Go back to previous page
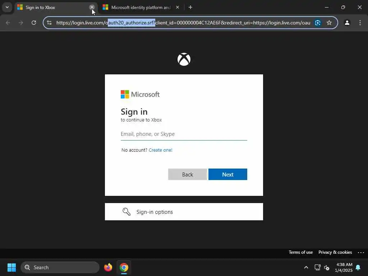The width and height of the screenshot is (368, 276). point(8,23)
